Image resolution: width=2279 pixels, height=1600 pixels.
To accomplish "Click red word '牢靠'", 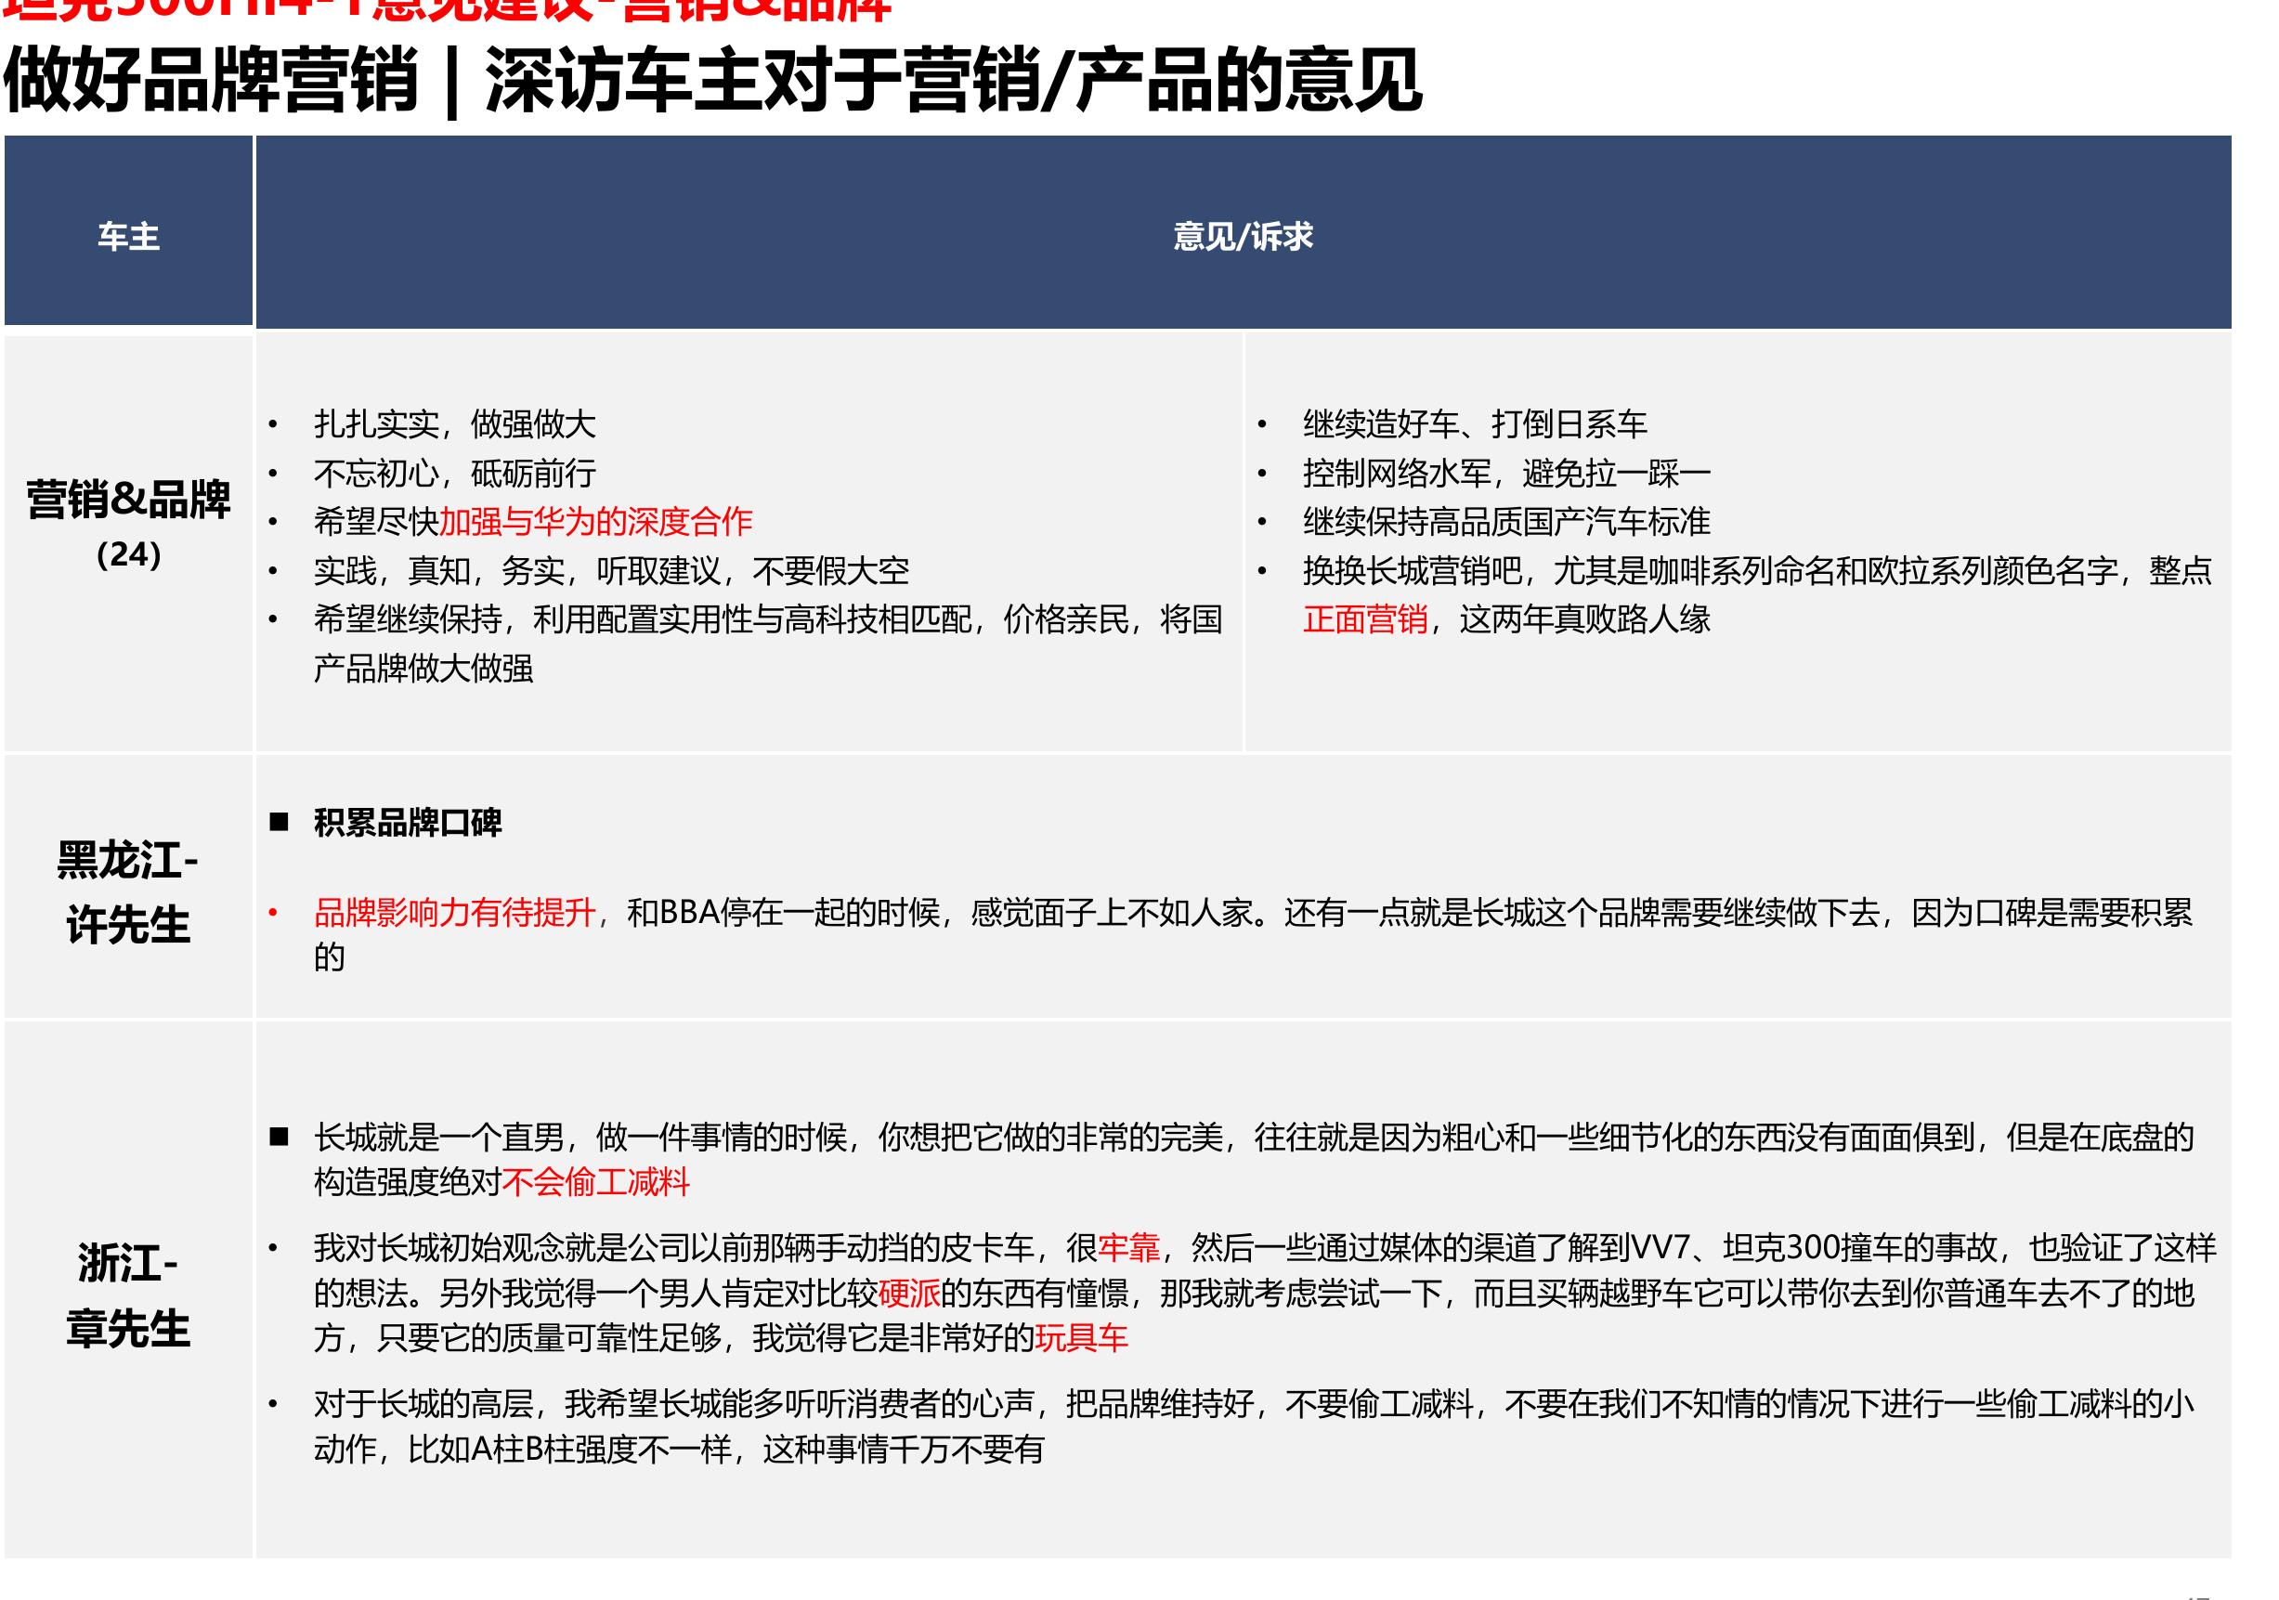I will tap(1128, 1248).
